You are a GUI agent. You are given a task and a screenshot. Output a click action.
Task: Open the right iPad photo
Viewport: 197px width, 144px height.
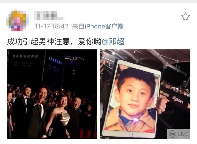coord(145,94)
